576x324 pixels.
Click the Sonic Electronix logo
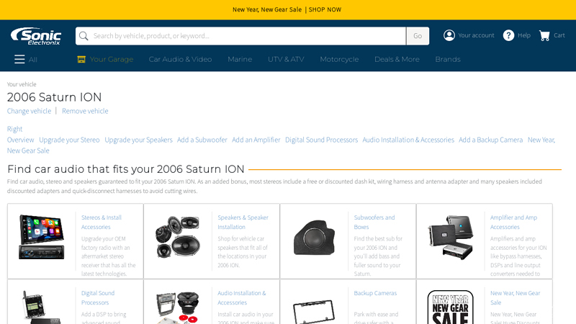pos(36,35)
